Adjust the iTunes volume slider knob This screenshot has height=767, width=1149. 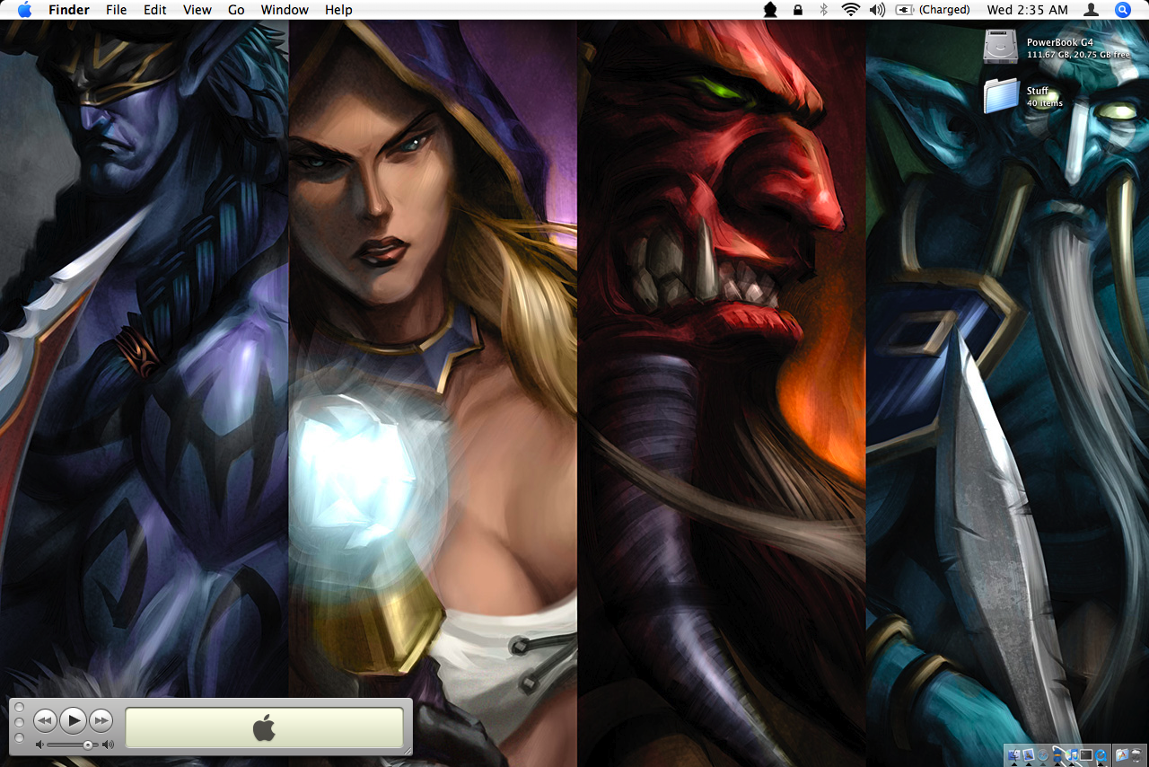[88, 745]
